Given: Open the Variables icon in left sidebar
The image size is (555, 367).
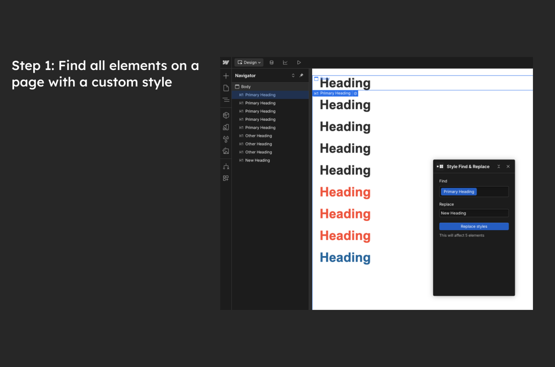Looking at the screenshot, I should coord(226,127).
